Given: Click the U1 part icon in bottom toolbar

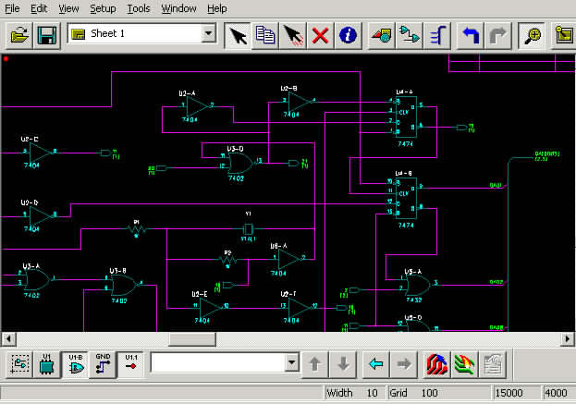Looking at the screenshot, I should click(47, 363).
